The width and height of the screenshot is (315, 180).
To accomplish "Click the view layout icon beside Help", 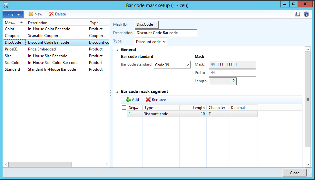I will coord(297,14).
